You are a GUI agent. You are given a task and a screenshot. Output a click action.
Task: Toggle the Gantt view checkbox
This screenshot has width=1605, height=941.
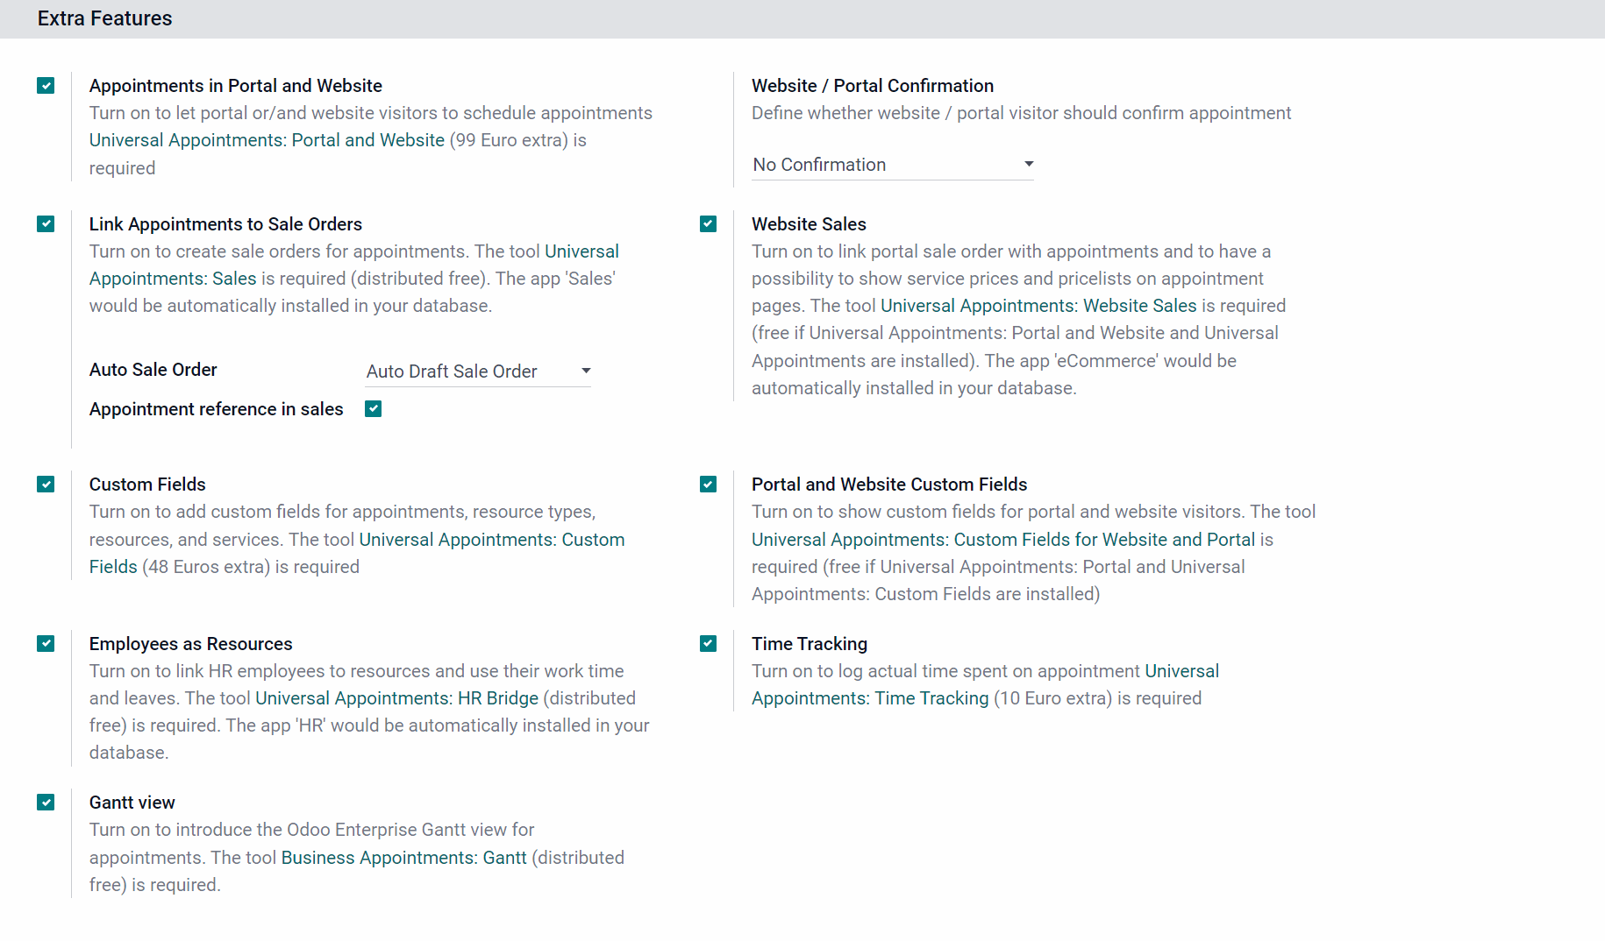click(46, 803)
